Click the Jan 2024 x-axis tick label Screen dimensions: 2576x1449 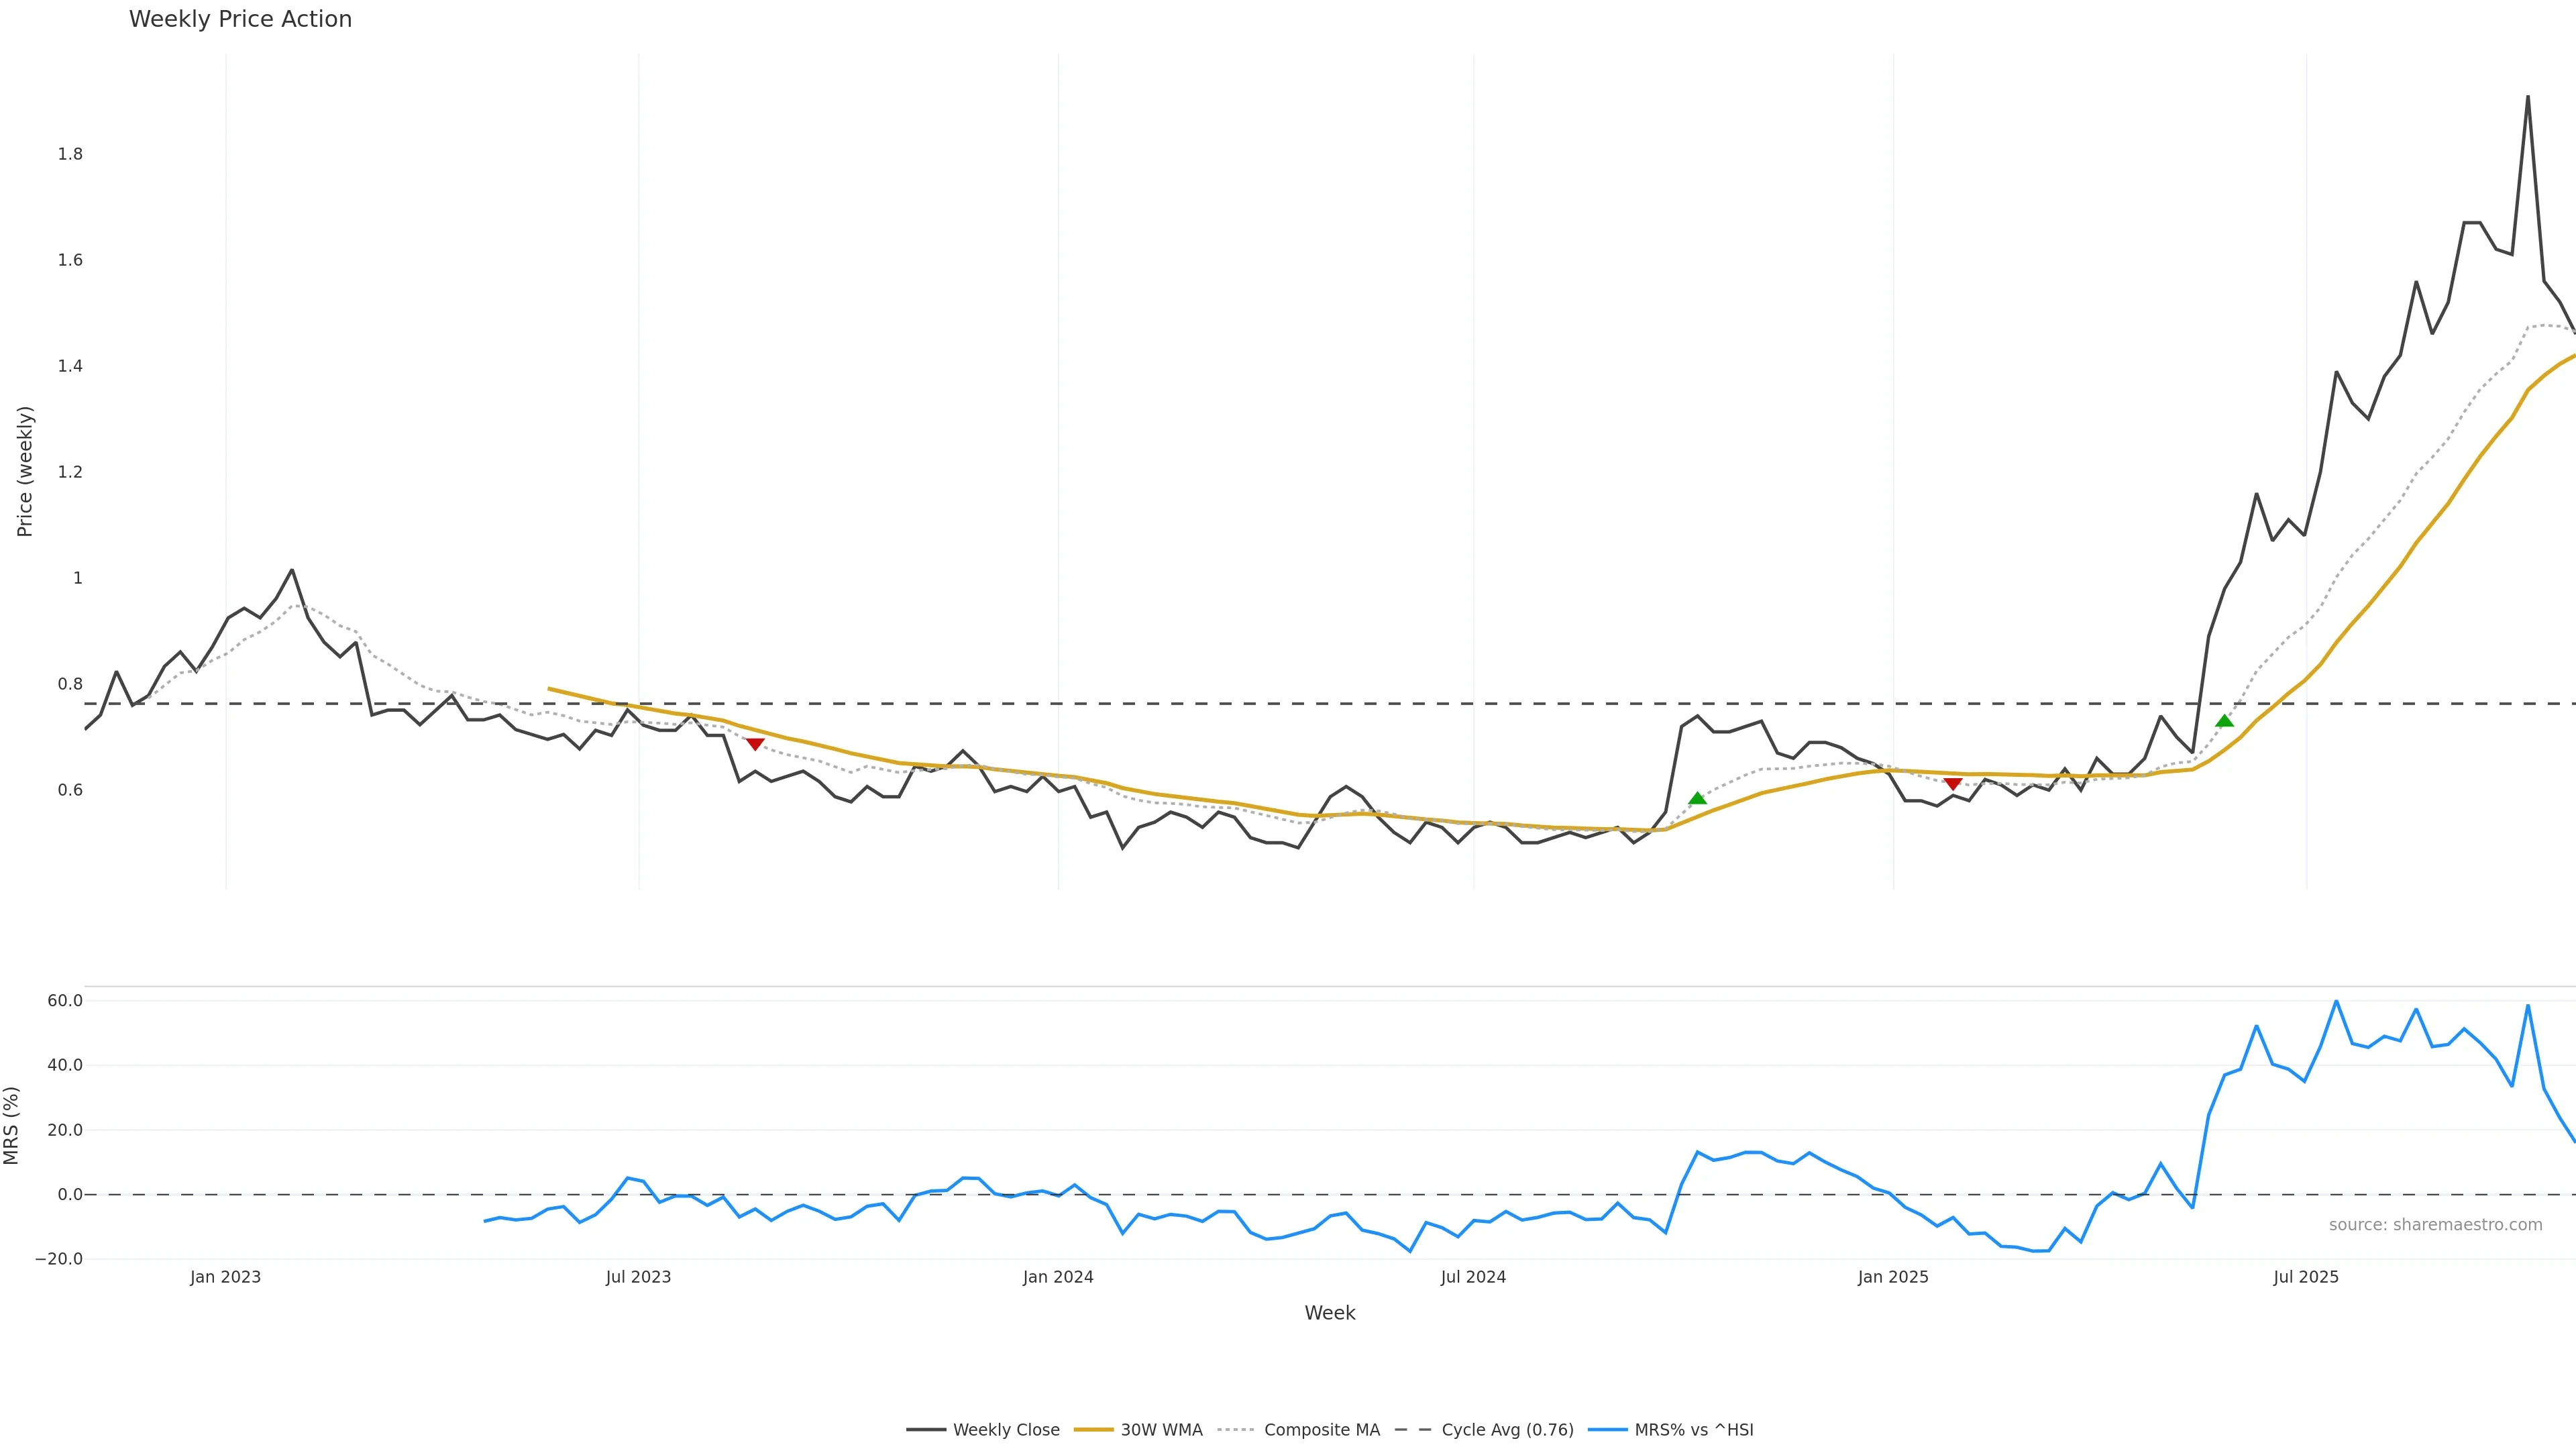(1058, 1277)
